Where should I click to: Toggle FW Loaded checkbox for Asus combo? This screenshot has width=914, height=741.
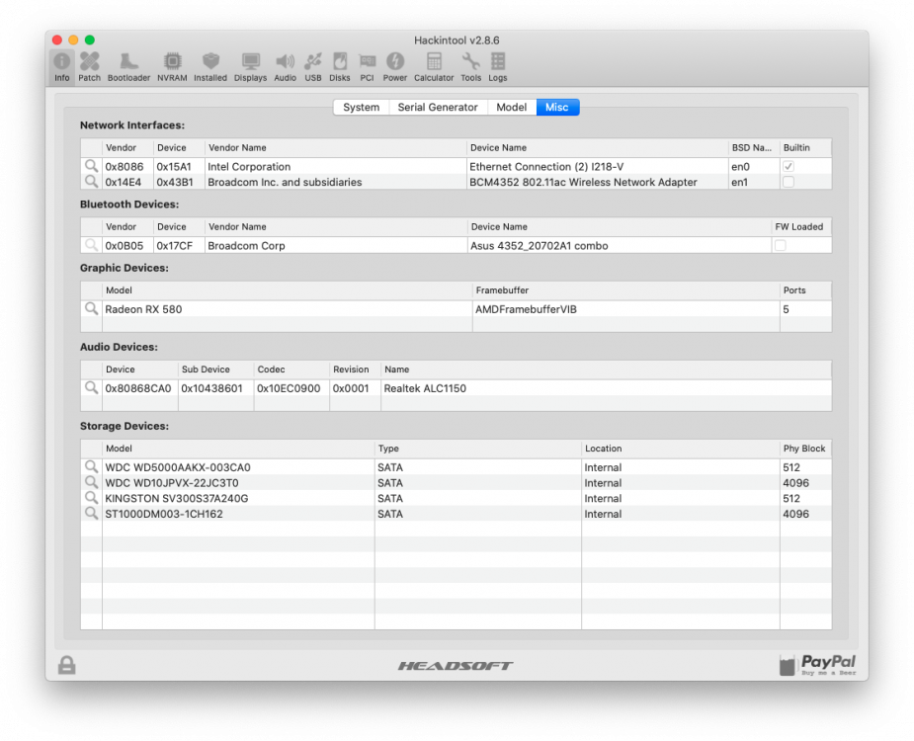pos(780,245)
